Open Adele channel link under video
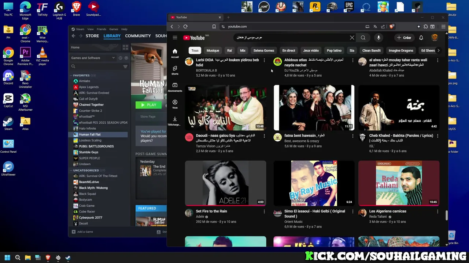 [200, 217]
